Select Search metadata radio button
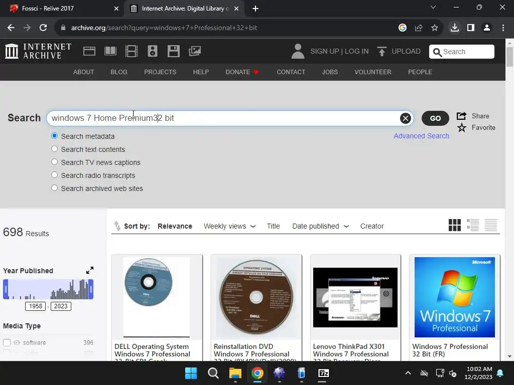 (x=54, y=135)
